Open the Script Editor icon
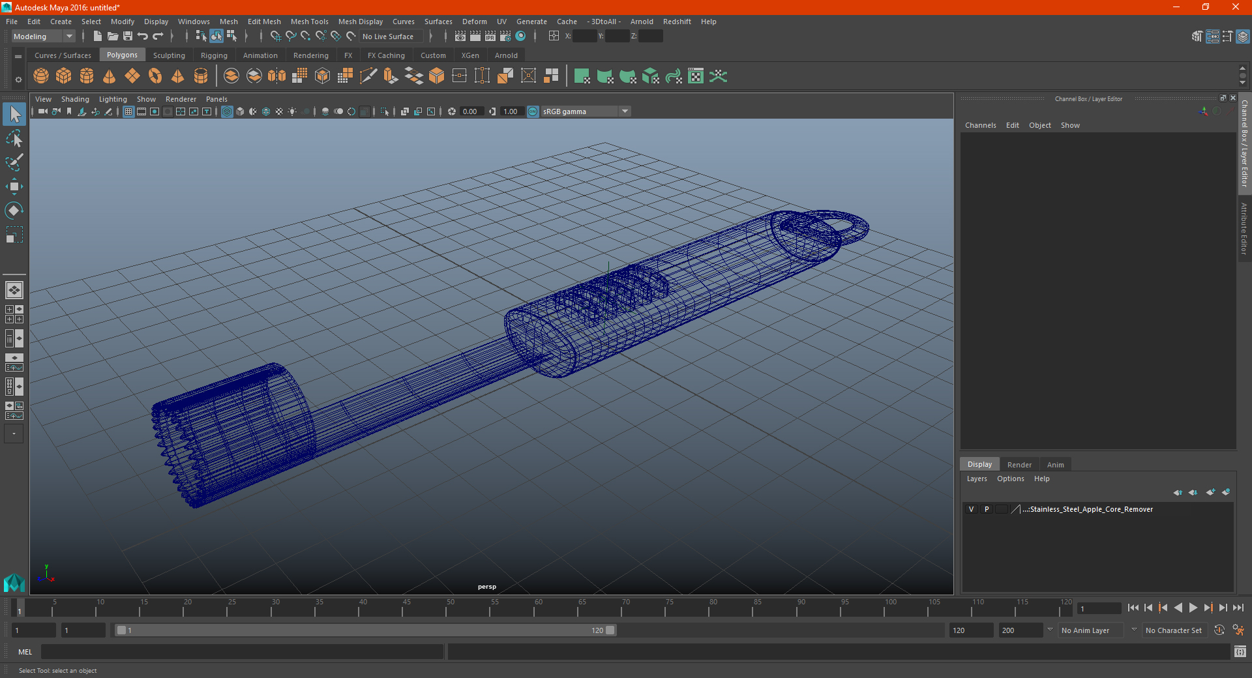1252x678 pixels. pyautogui.click(x=1240, y=651)
